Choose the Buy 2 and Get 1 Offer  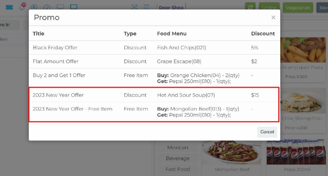(59, 75)
